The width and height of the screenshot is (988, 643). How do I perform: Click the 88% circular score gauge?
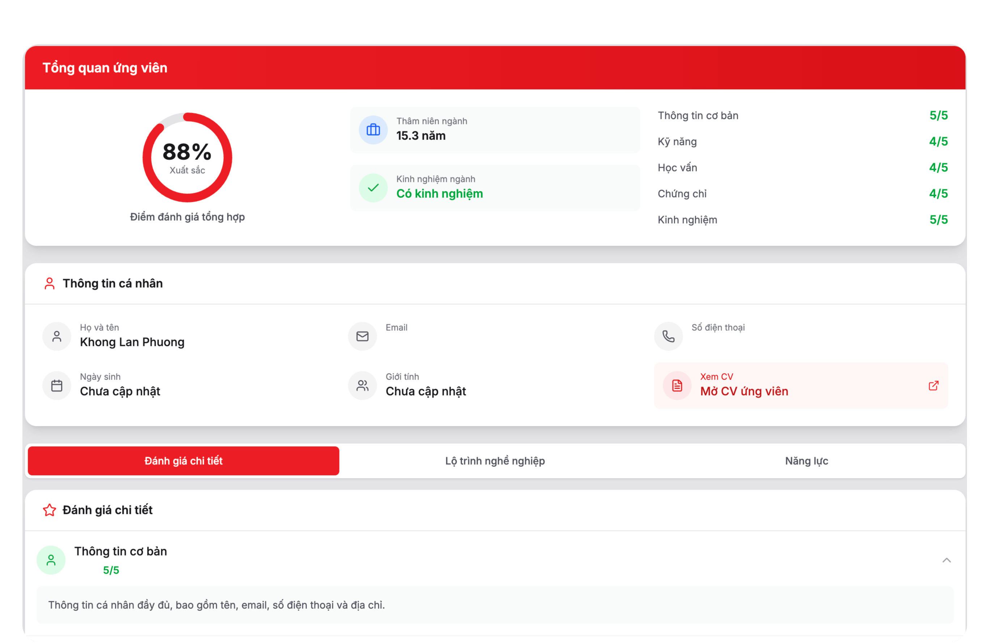click(187, 157)
